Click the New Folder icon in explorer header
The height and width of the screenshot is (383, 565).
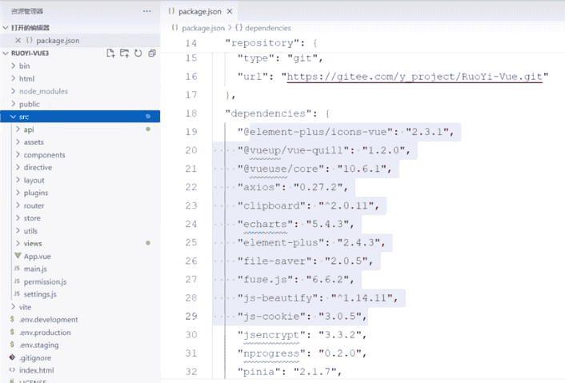[125, 53]
